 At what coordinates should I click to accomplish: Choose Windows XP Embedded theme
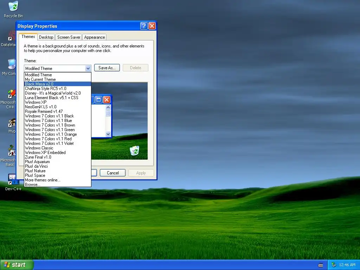[58, 153]
